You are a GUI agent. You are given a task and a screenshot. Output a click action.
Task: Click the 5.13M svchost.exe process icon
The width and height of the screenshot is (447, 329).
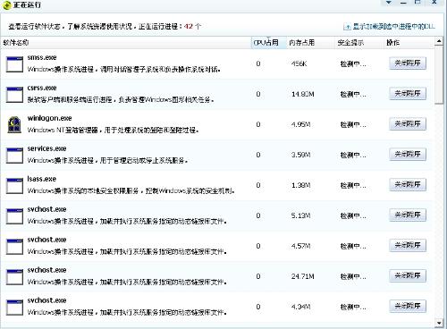pos(14,216)
